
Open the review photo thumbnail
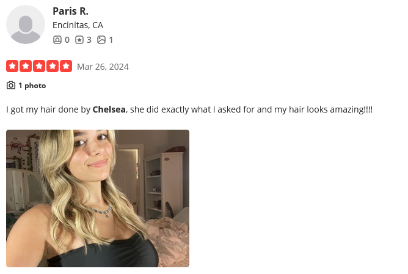click(x=98, y=199)
